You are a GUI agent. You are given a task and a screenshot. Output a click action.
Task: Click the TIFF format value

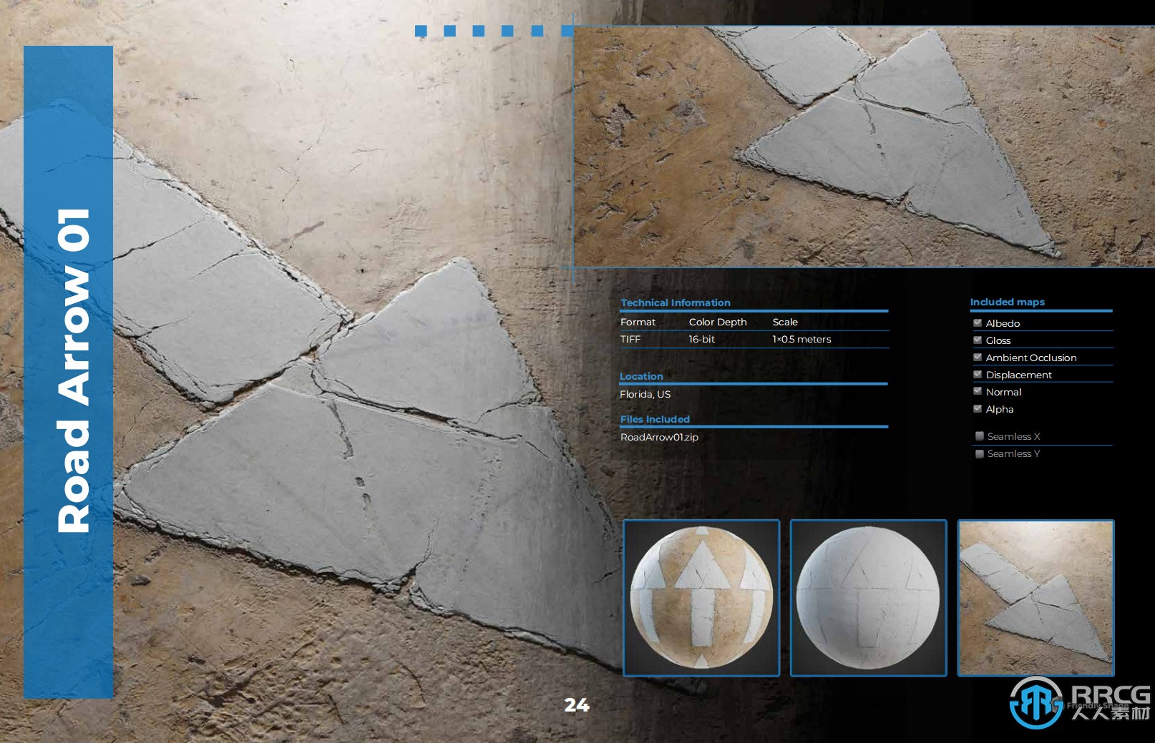630,340
